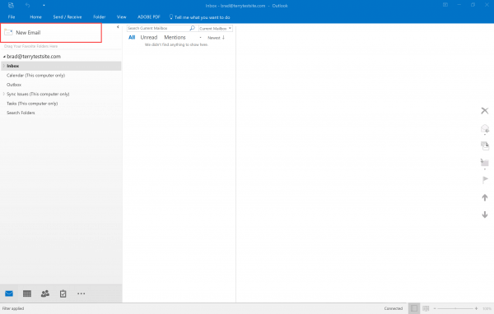Click the zoom out minus button

point(435,308)
